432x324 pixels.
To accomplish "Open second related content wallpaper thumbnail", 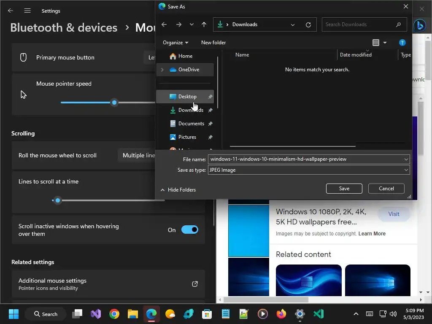I will (x=378, y=280).
